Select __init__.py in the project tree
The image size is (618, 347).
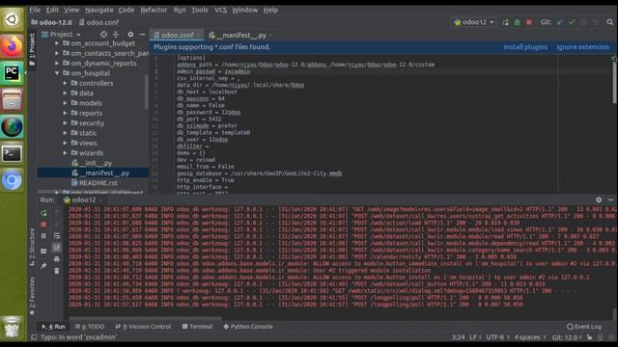coord(93,163)
